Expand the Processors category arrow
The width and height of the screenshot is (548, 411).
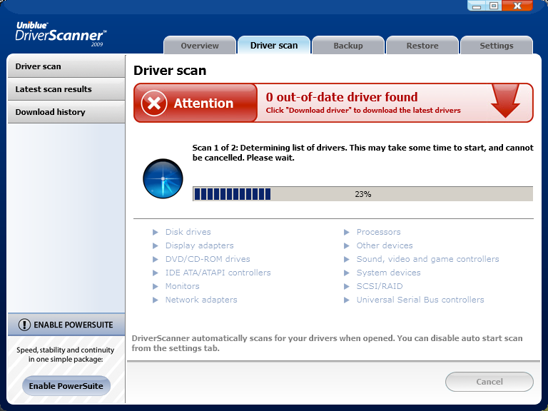point(346,232)
